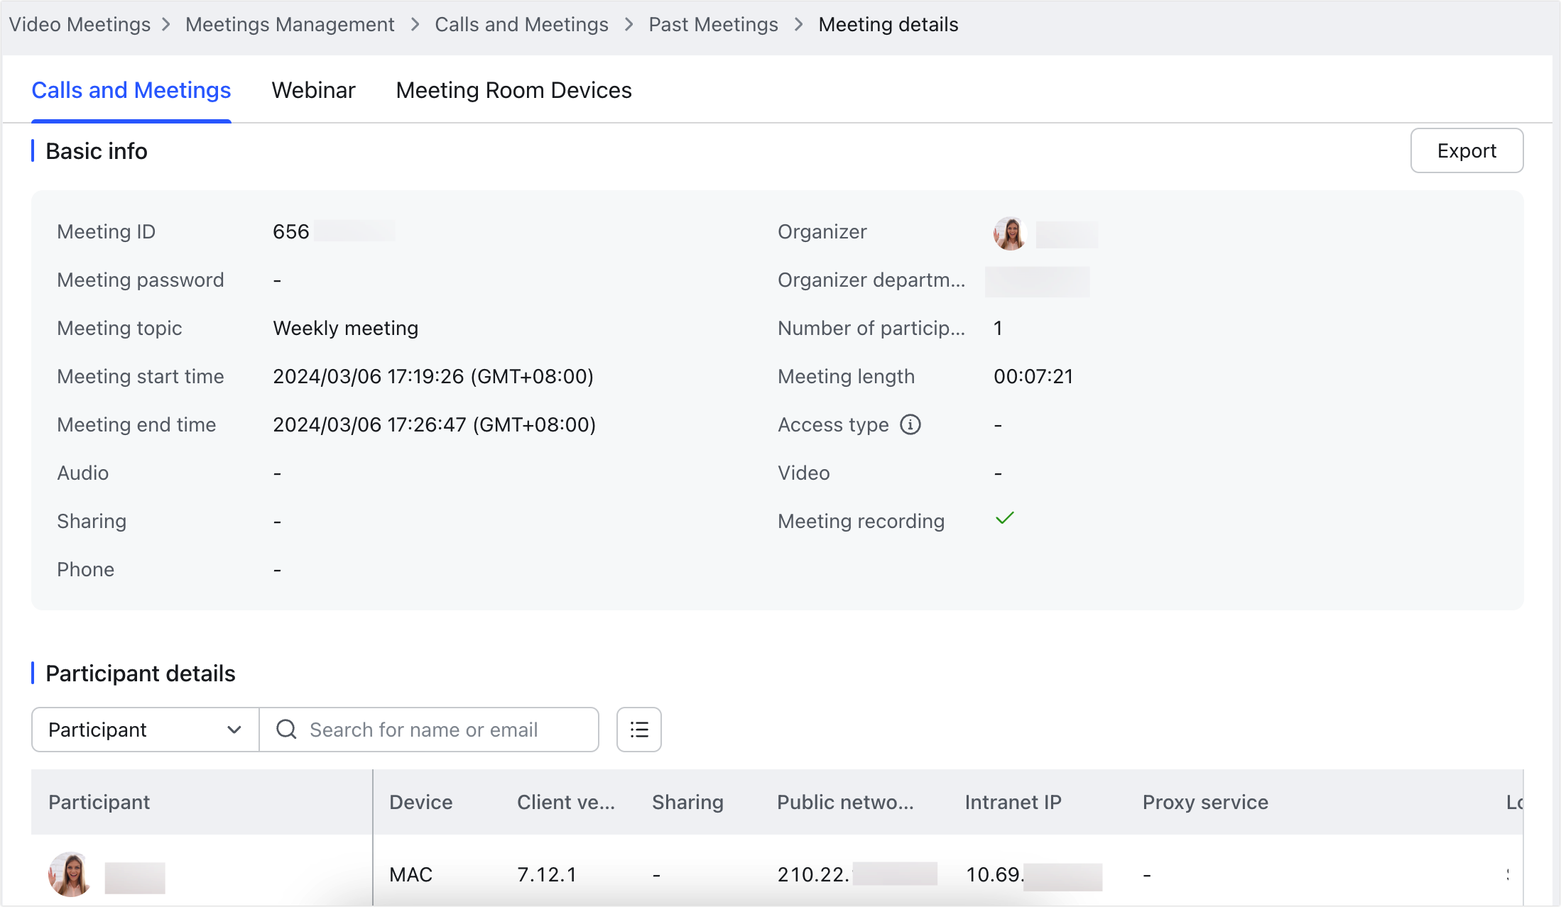Click the Export button
This screenshot has height=907, width=1561.
pyautogui.click(x=1467, y=150)
